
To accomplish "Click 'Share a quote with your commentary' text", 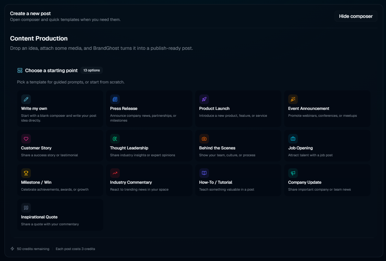I will 50,224.
